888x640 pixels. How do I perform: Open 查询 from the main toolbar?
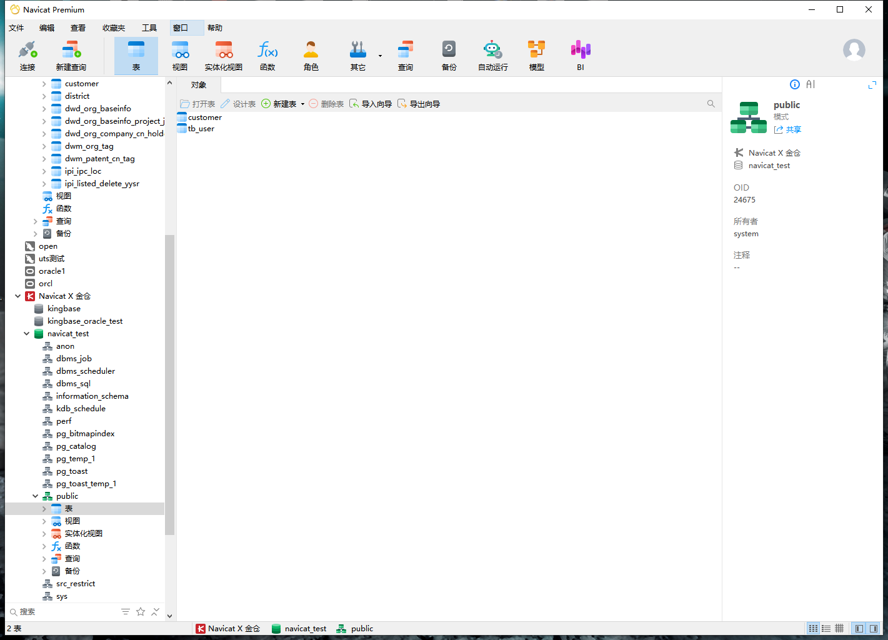pyautogui.click(x=406, y=56)
